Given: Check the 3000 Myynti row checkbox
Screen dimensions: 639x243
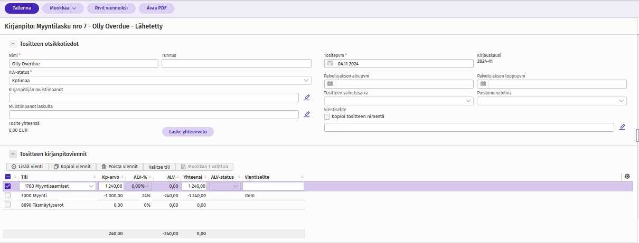Looking at the screenshot, I should coord(7,196).
